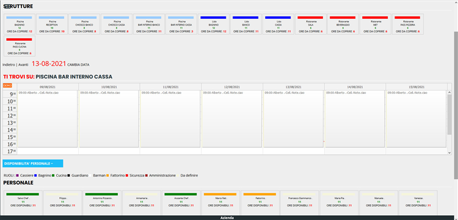This screenshot has height=220, width=458.
Task: Click the calendar scroll down arrow
Action: click(449, 152)
